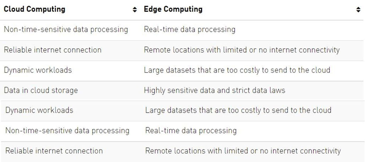Click the last 'Remote locations with limited' cell
Image resolution: width=366 pixels, height=162 pixels.
[x=243, y=151]
